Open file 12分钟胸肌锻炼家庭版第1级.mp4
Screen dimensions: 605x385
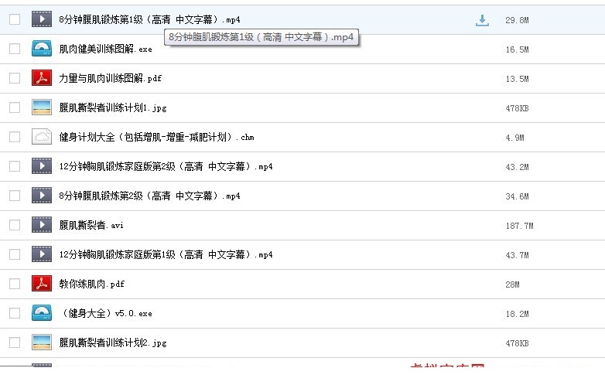coord(166,254)
